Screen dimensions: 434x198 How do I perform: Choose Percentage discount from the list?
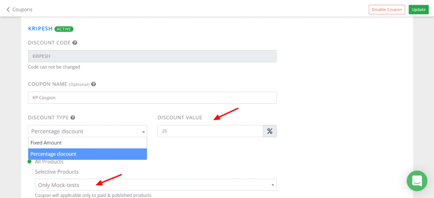coord(87,154)
